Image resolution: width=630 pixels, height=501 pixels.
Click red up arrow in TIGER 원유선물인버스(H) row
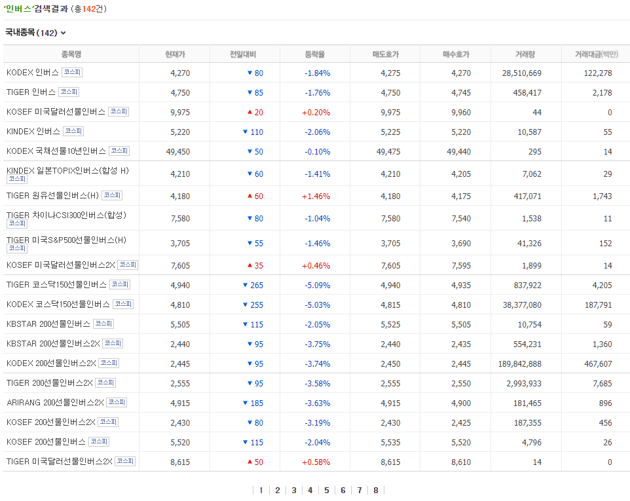click(x=250, y=196)
